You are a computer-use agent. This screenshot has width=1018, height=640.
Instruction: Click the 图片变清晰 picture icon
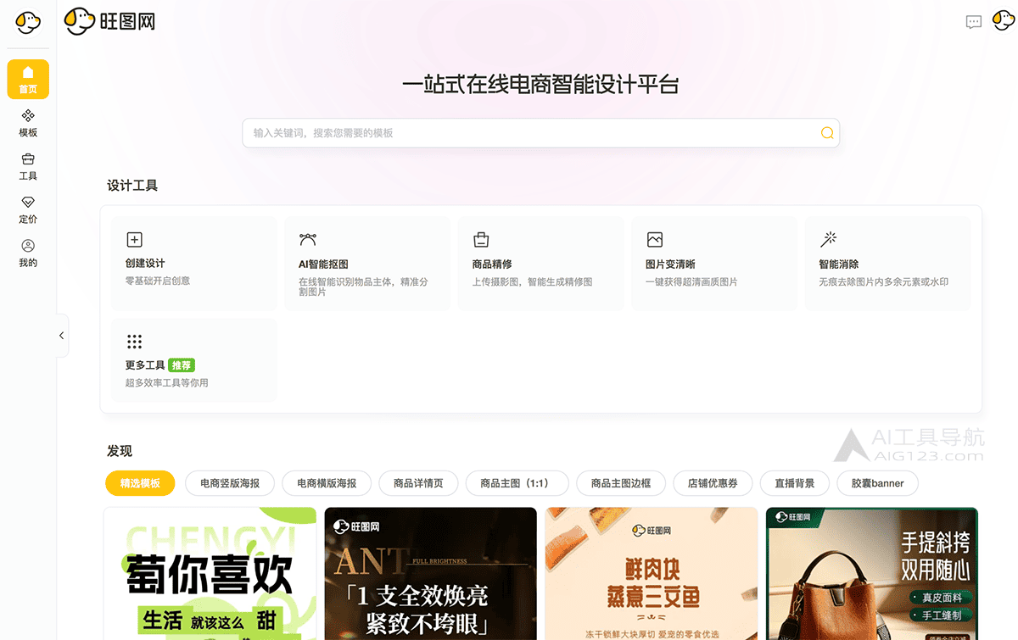click(655, 240)
